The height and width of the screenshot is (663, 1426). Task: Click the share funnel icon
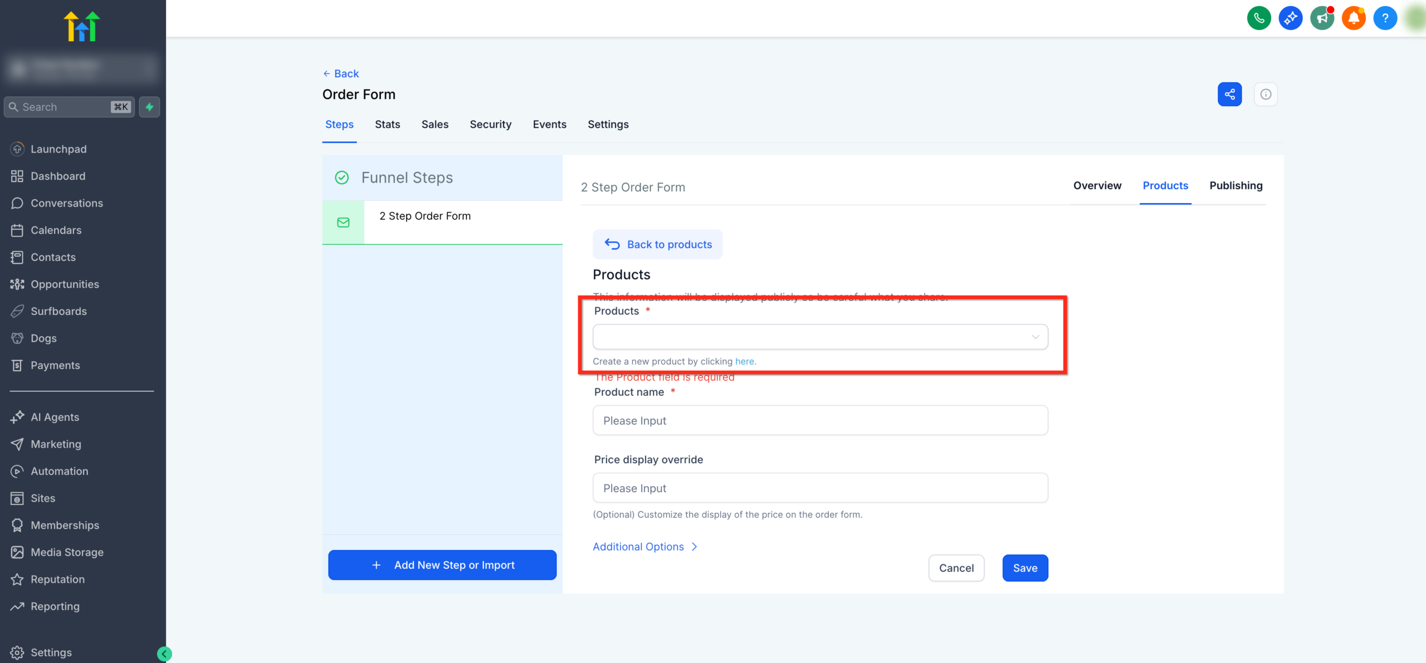click(1229, 94)
